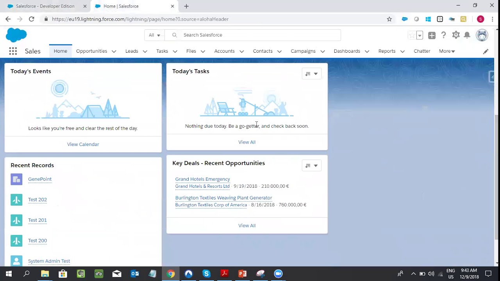Image resolution: width=500 pixels, height=281 pixels.
Task: Open Outlook from the taskbar
Action: (x=135, y=274)
